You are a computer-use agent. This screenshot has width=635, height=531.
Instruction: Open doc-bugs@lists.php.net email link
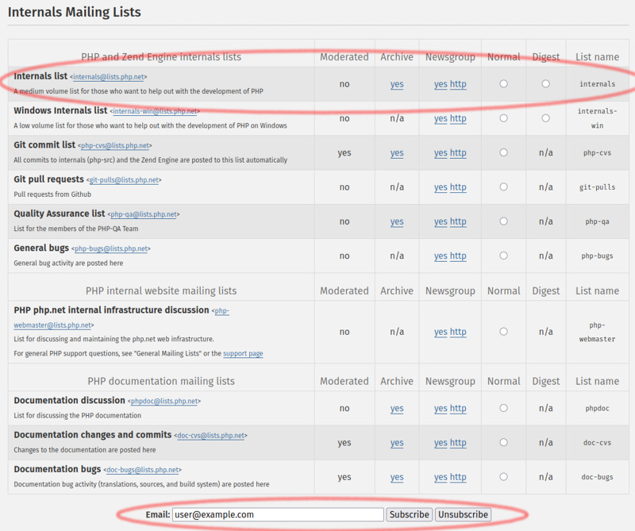pyautogui.click(x=143, y=470)
